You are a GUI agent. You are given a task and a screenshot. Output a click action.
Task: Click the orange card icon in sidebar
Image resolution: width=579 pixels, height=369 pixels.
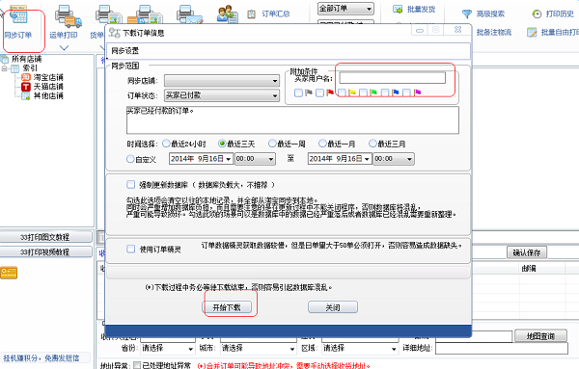coord(9,273)
